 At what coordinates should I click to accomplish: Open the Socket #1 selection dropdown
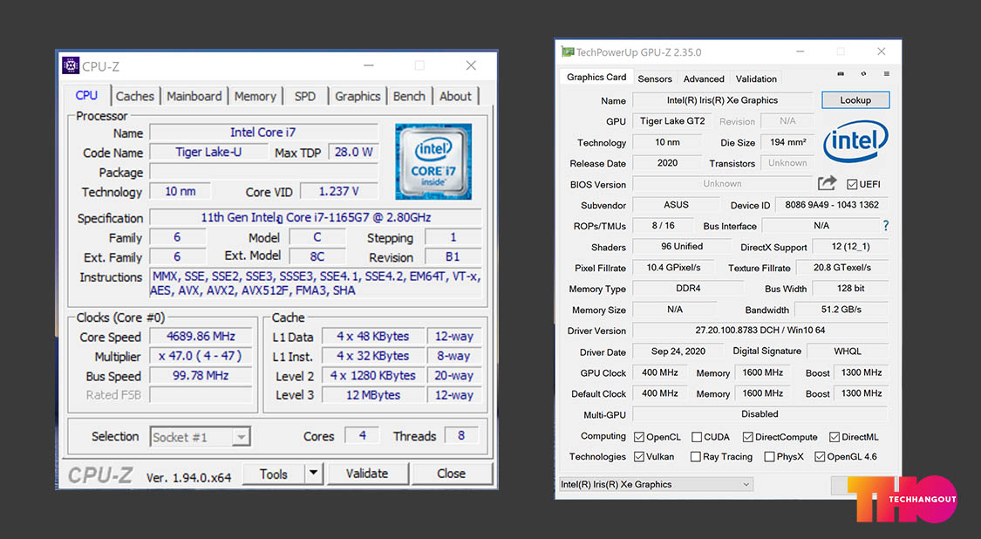(201, 437)
